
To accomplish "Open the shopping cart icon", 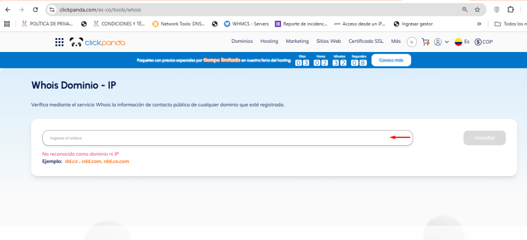I will pos(426,42).
